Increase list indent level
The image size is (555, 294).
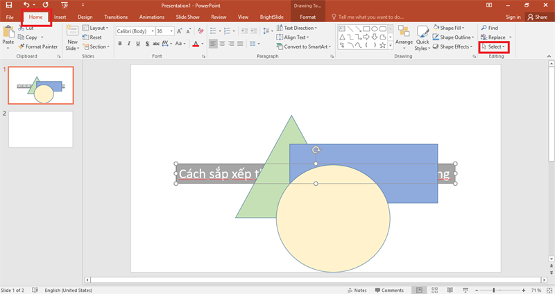pyautogui.click(x=254, y=31)
